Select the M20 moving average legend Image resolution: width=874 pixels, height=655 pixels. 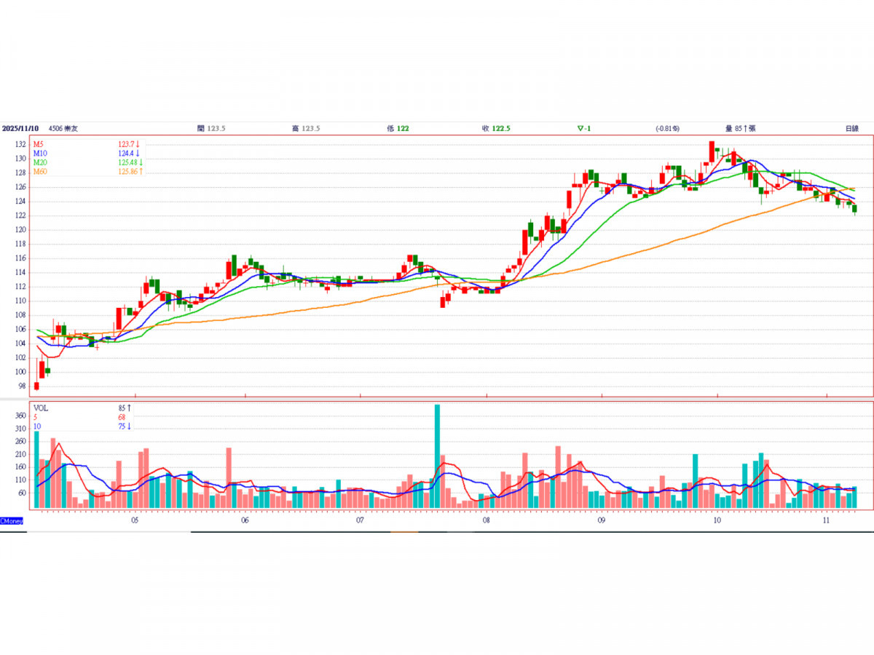[40, 162]
